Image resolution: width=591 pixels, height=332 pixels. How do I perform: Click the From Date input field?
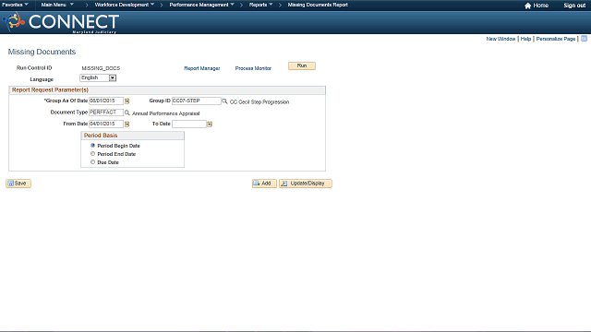(x=106, y=124)
